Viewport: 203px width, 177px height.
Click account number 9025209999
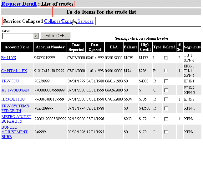tap(44, 108)
